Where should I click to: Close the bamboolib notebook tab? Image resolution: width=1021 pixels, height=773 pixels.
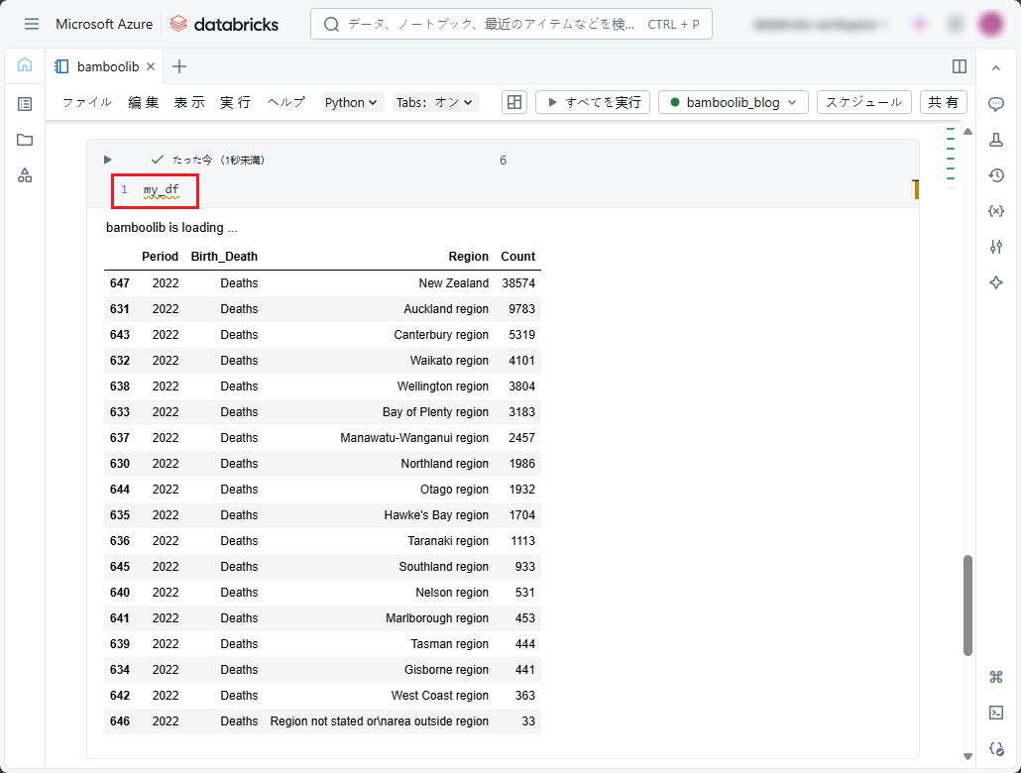[151, 66]
